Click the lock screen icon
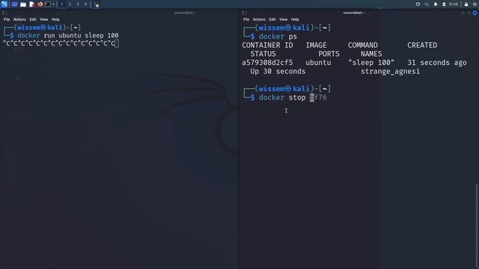Viewport: 479px width, 269px height. point(466,4)
